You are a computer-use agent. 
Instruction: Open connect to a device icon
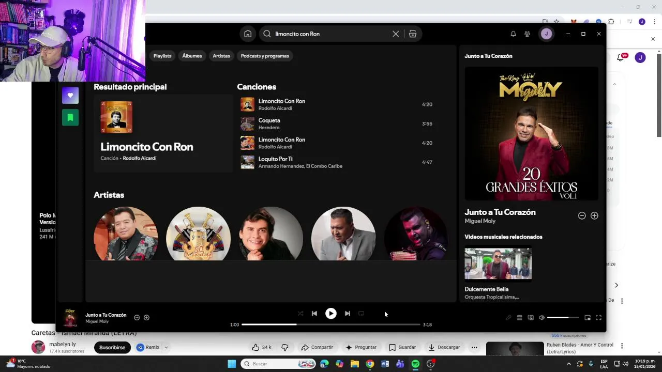pyautogui.click(x=531, y=318)
